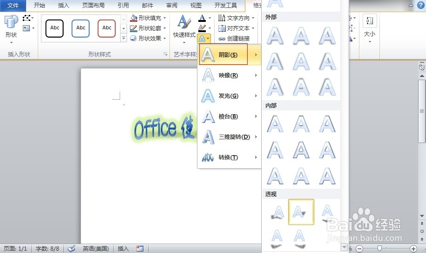Select the Office WordArt text in the document
This screenshot has width=426, height=253.
click(x=165, y=127)
